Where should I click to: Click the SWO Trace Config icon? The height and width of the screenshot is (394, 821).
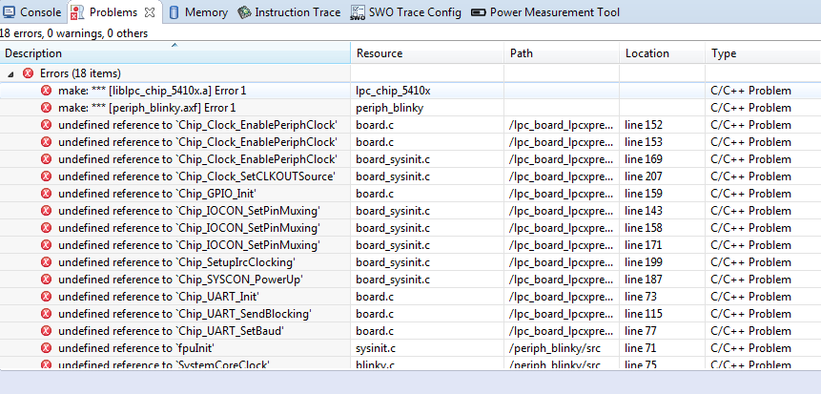tap(358, 13)
